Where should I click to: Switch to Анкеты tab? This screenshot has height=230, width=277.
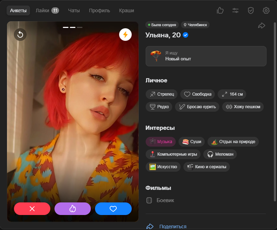pyautogui.click(x=18, y=10)
